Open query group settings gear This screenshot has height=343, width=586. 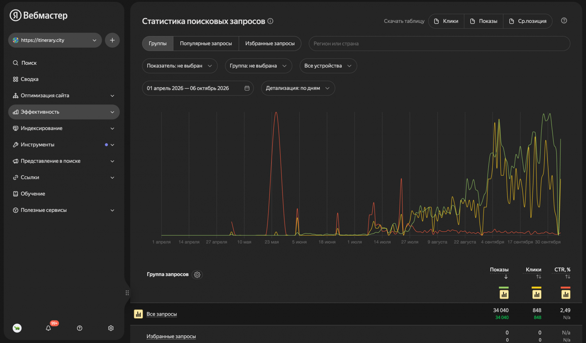(x=197, y=275)
